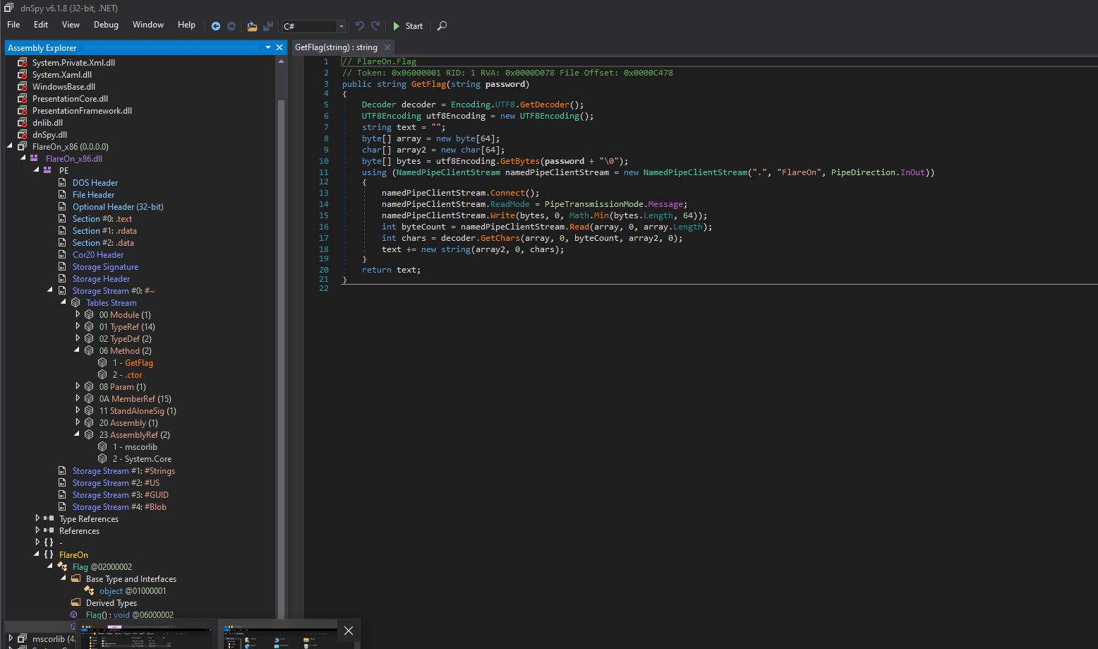Click the Save All toolbar icon
The height and width of the screenshot is (649, 1098).
(268, 26)
